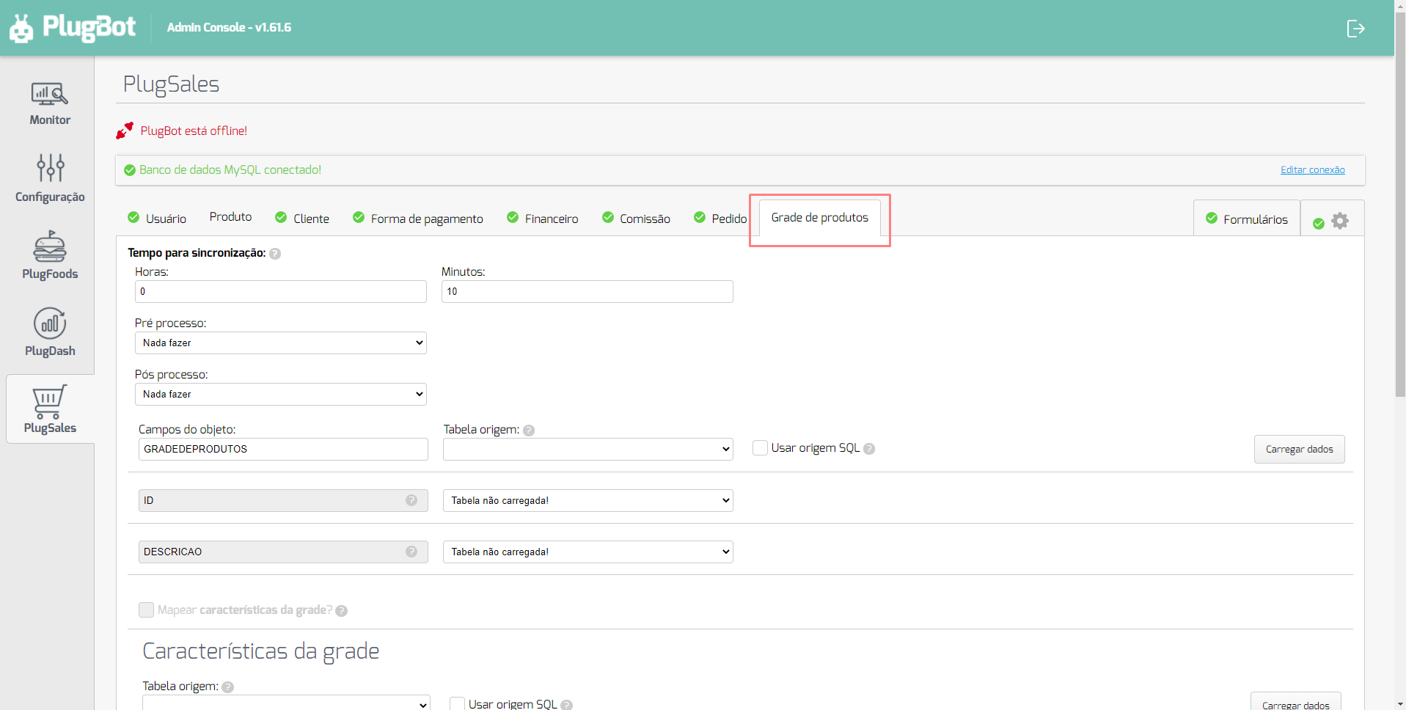
Task: Enable Usar origem SQL under Características
Action: pyautogui.click(x=458, y=703)
